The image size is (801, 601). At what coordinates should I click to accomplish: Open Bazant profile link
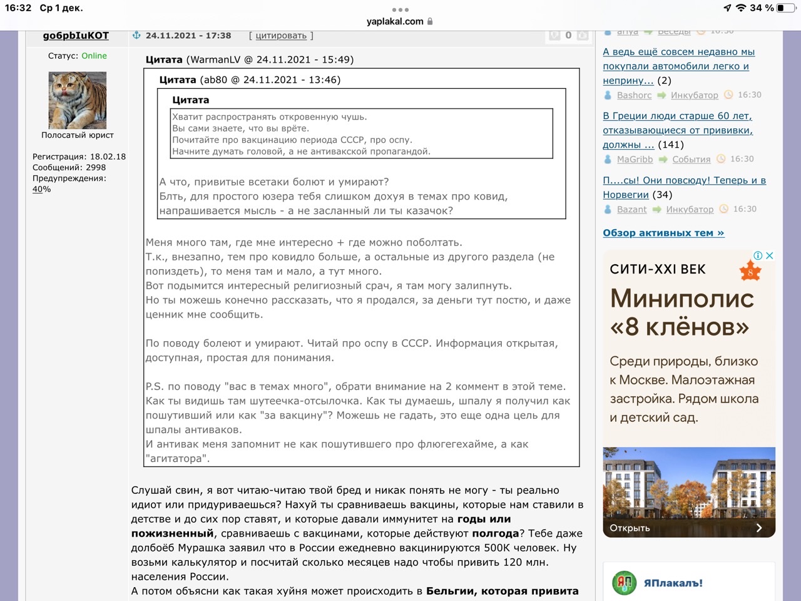pos(631,209)
